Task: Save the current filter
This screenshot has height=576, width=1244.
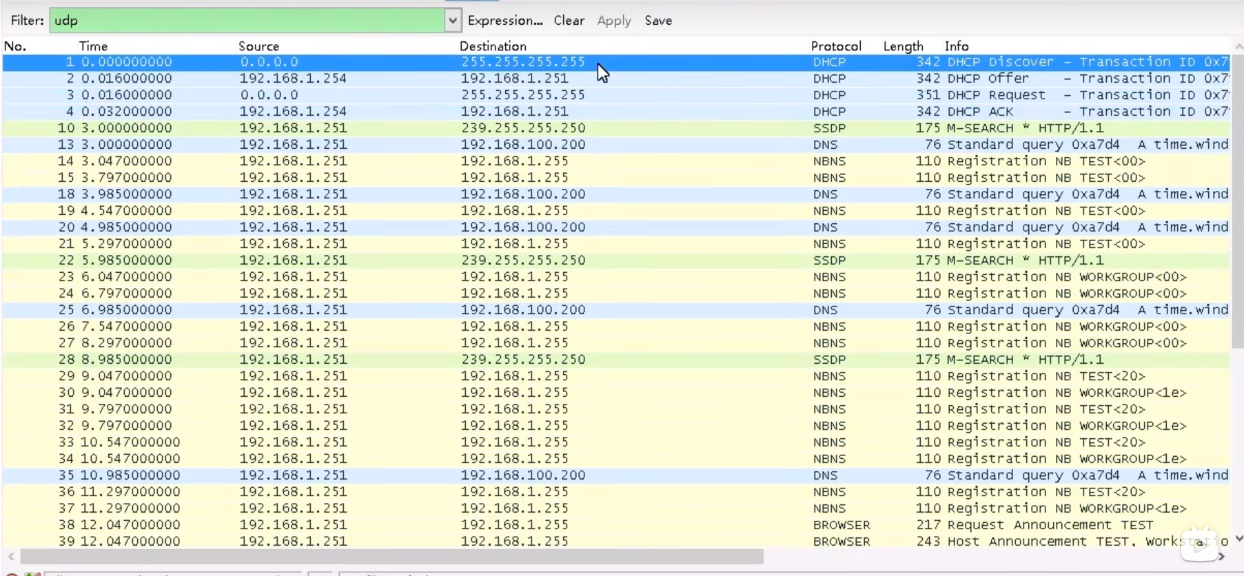Action: click(x=658, y=21)
